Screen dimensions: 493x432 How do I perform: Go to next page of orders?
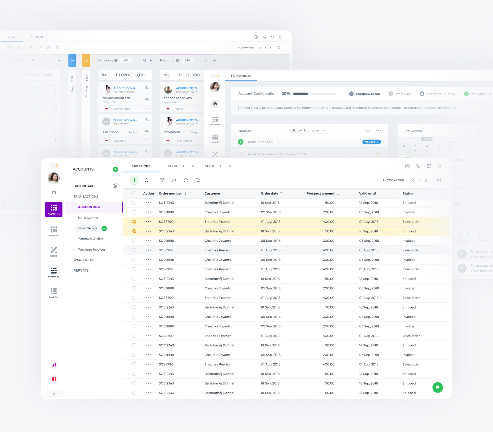pyautogui.click(x=426, y=180)
